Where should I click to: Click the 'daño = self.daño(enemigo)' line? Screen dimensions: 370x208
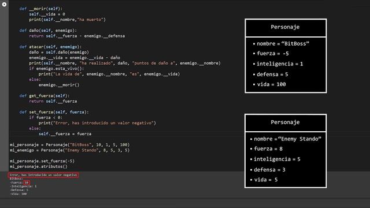[x=59, y=52]
